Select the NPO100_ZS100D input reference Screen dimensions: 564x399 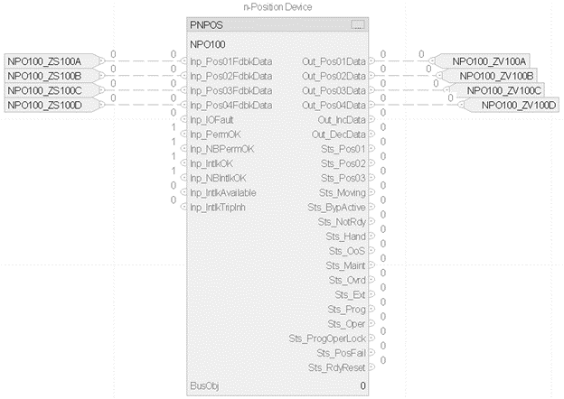52,105
